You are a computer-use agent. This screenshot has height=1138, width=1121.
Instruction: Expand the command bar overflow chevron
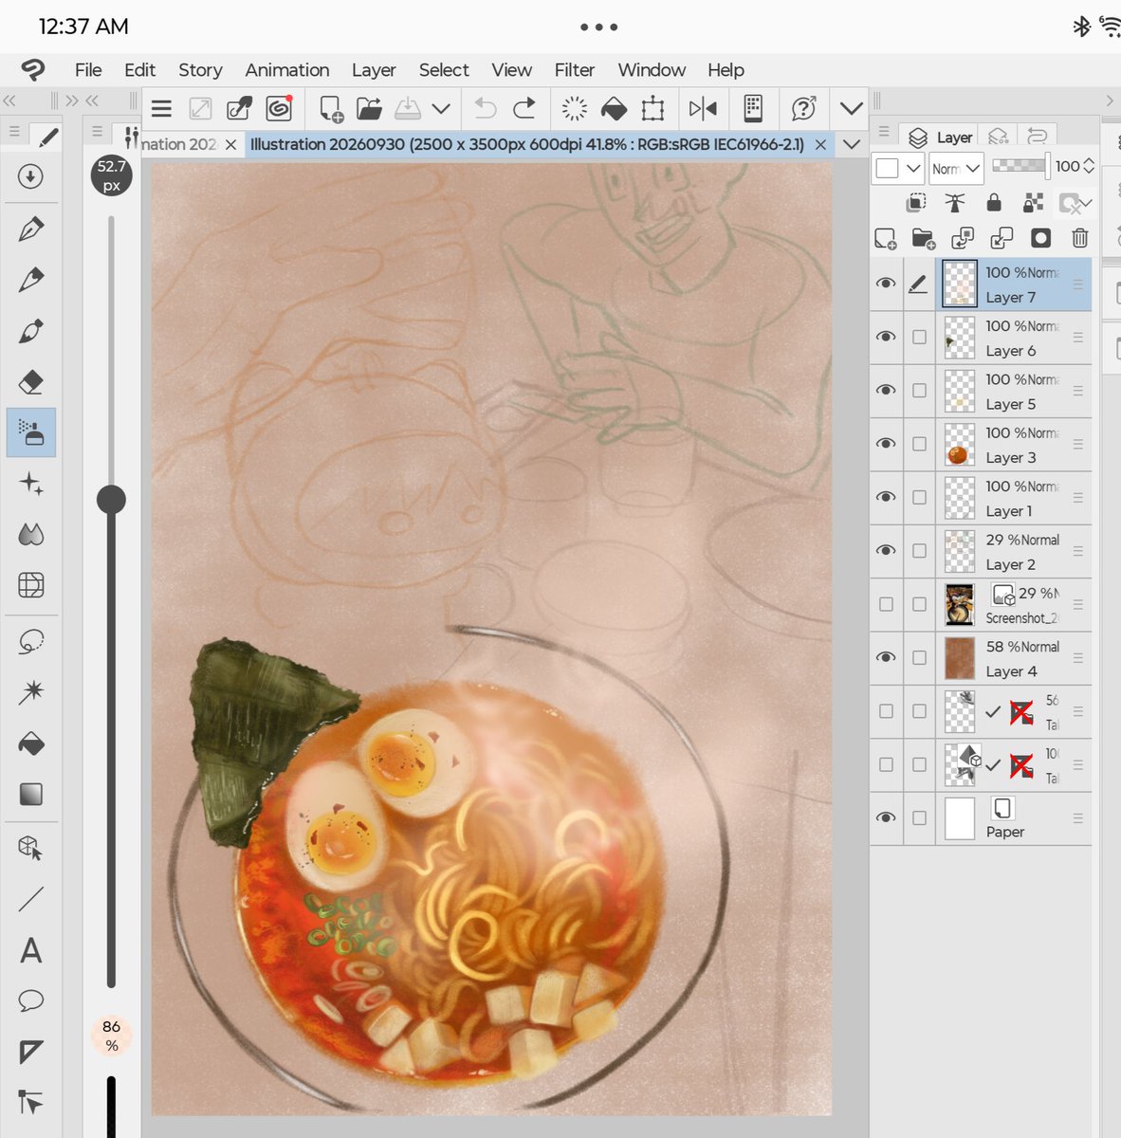(x=852, y=109)
